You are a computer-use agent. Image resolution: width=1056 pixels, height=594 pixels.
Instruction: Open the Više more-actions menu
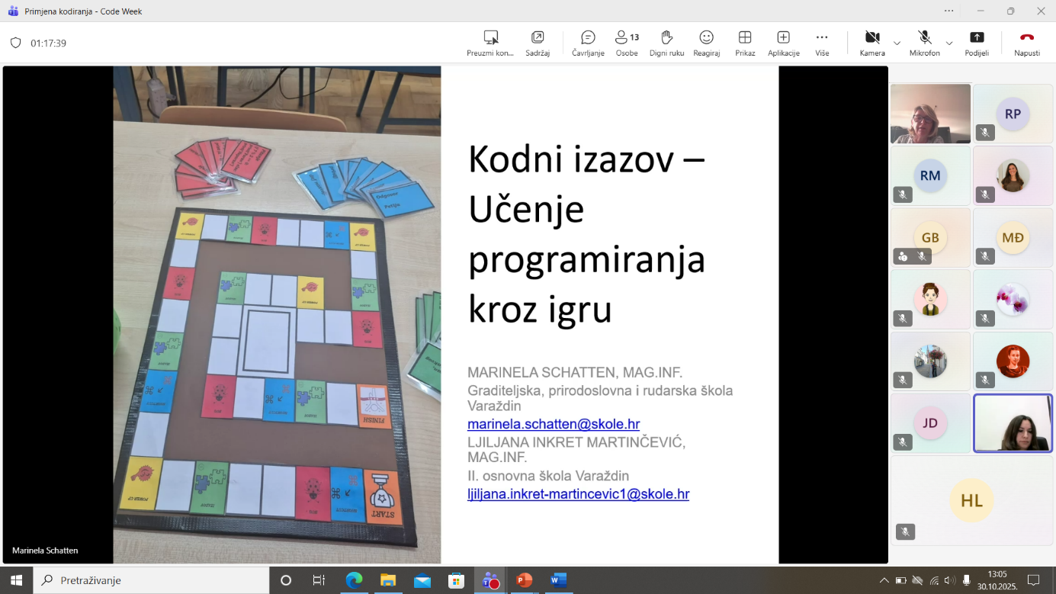click(821, 43)
